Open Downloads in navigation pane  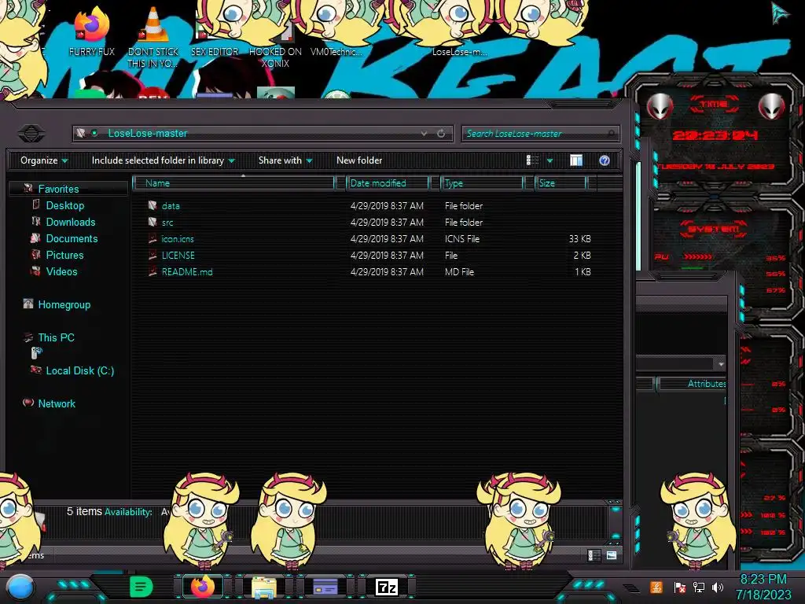pos(70,222)
